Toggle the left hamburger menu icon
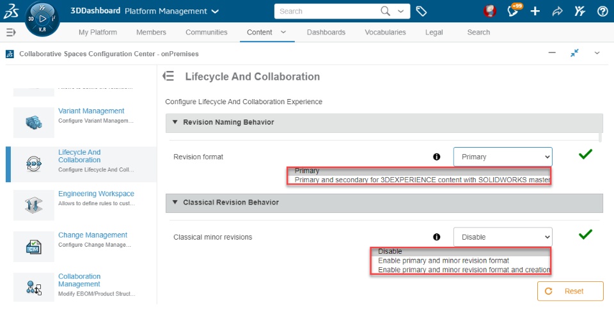 [x=10, y=32]
